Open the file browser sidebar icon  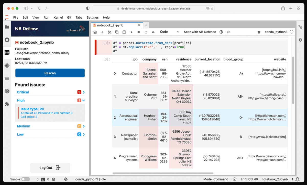[x=7, y=27]
